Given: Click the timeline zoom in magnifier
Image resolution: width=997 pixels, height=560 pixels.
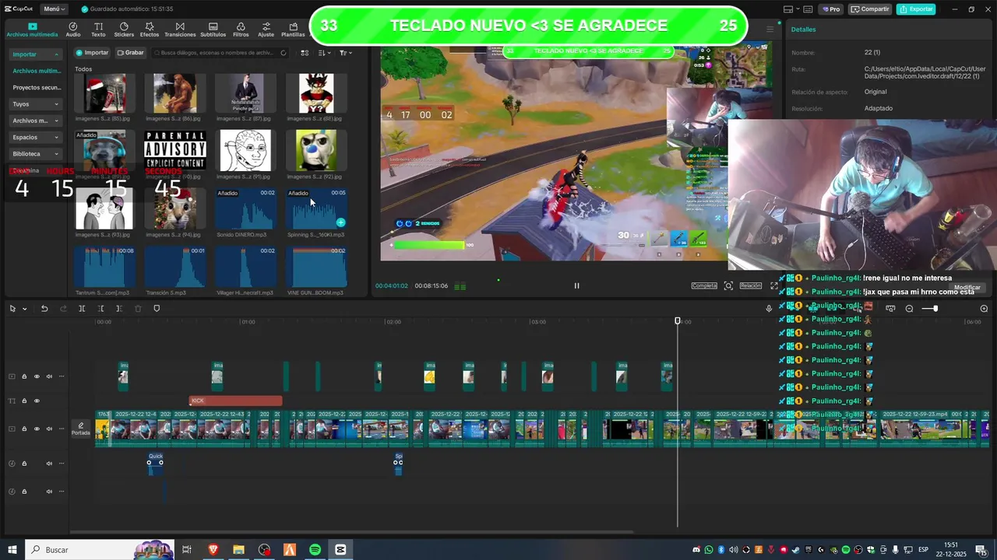Looking at the screenshot, I should point(984,309).
